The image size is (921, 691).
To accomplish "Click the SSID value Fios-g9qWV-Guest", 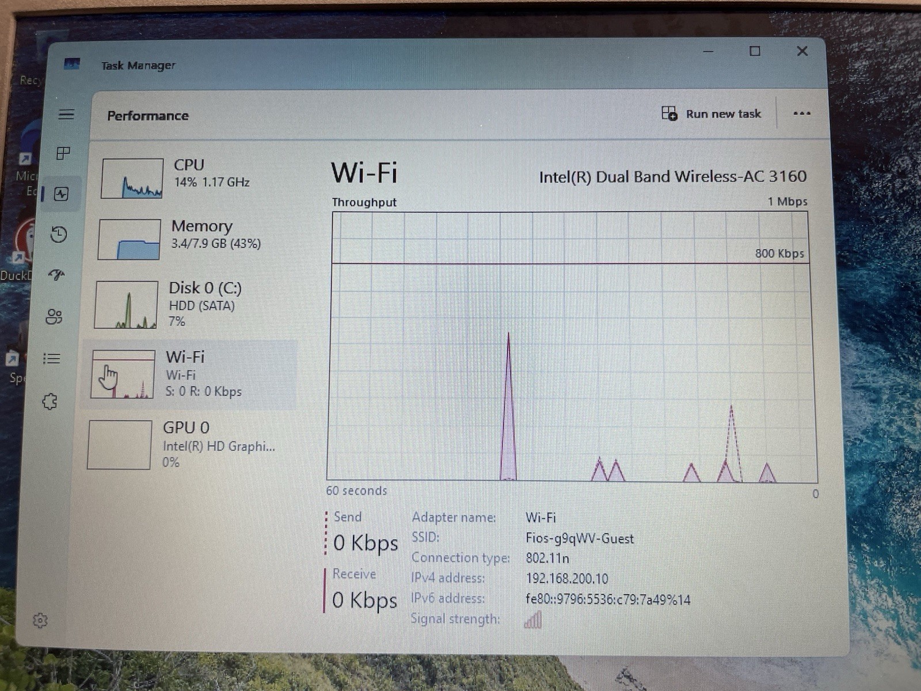I will (580, 538).
